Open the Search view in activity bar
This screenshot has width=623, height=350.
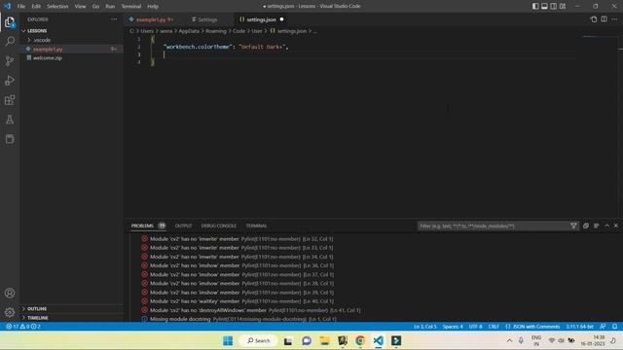[x=10, y=41]
